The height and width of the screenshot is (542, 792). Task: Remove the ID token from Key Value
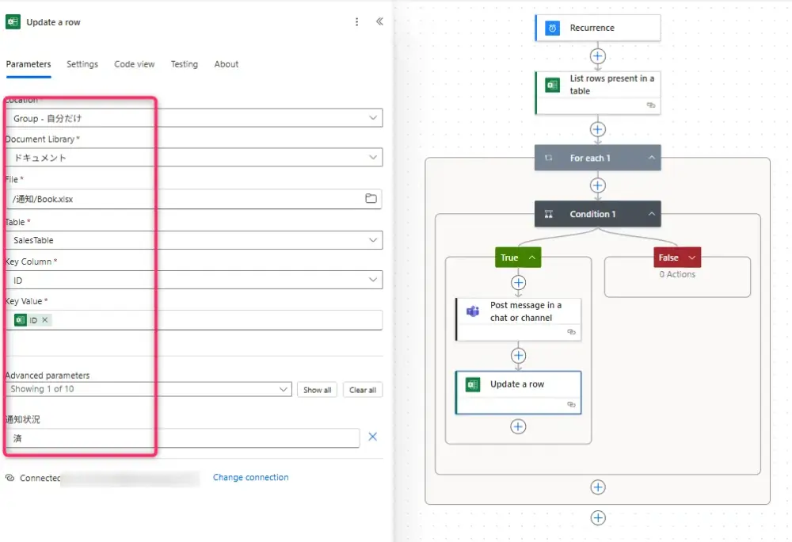click(45, 320)
